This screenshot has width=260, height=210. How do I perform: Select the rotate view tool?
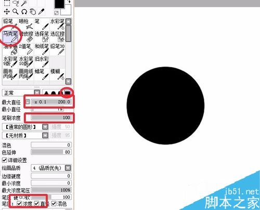point(24,12)
